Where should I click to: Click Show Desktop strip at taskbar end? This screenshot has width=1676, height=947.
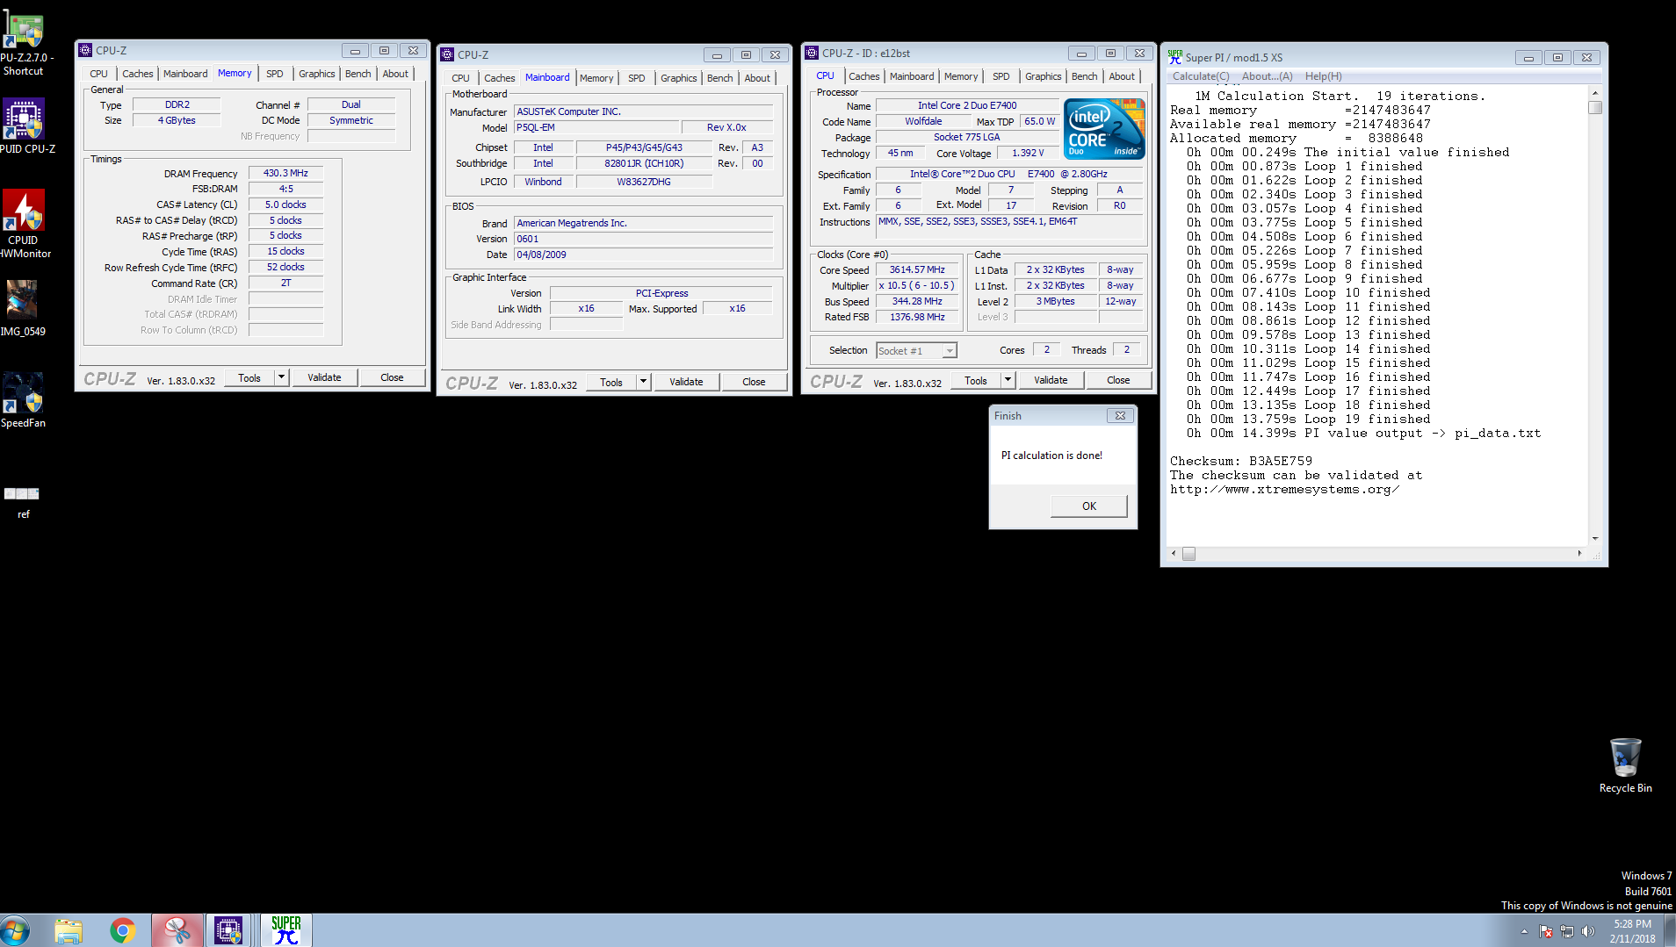click(x=1670, y=930)
